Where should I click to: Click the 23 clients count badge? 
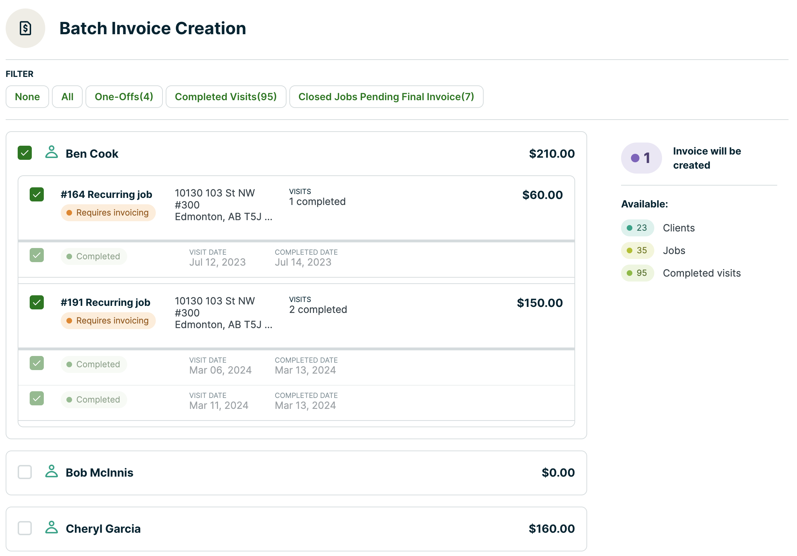[x=637, y=228]
